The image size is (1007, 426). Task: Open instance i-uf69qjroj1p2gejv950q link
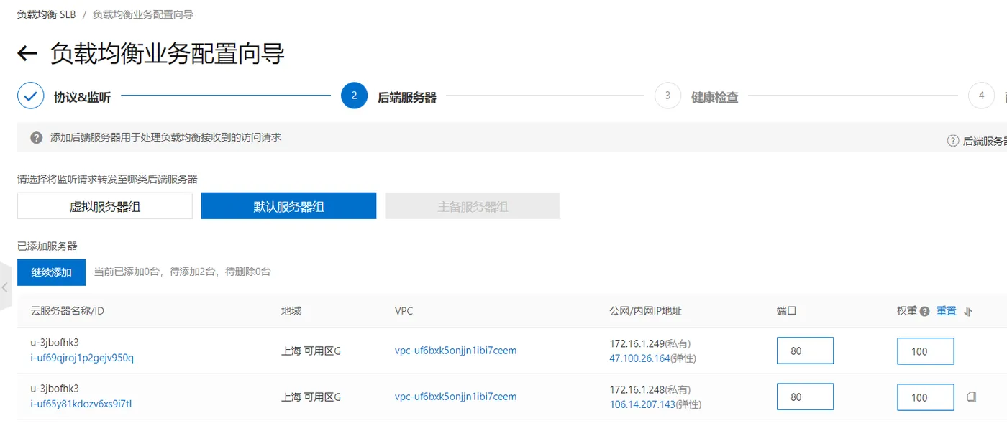pyautogui.click(x=82, y=358)
